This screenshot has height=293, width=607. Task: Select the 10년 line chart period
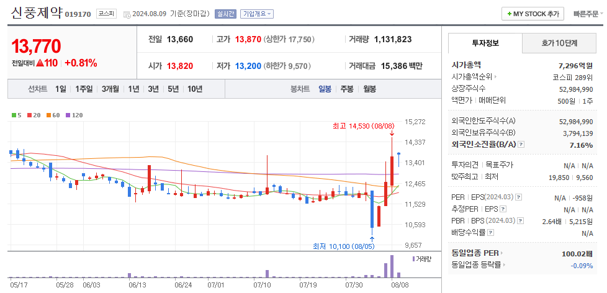(x=195, y=89)
